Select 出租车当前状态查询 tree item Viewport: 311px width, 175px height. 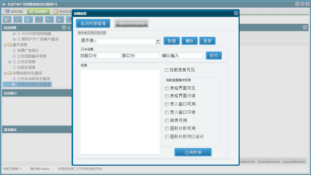(33, 84)
